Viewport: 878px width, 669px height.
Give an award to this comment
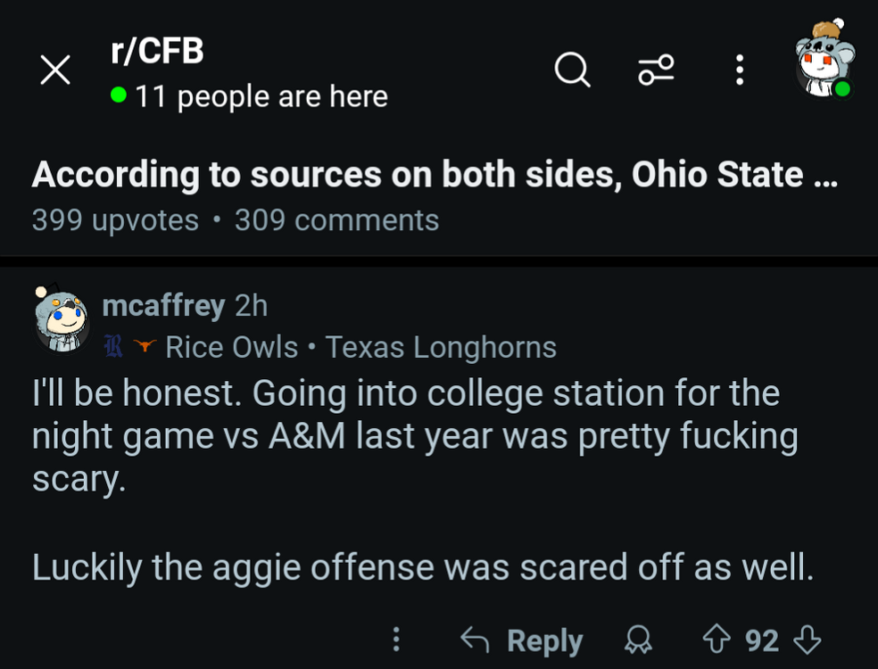[638, 640]
